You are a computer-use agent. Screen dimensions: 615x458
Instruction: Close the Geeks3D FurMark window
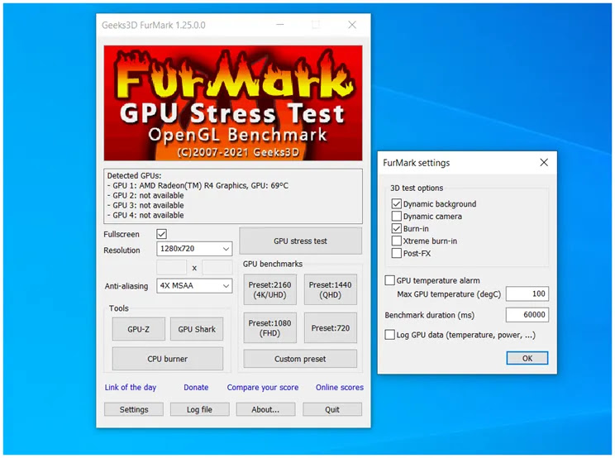[352, 25]
